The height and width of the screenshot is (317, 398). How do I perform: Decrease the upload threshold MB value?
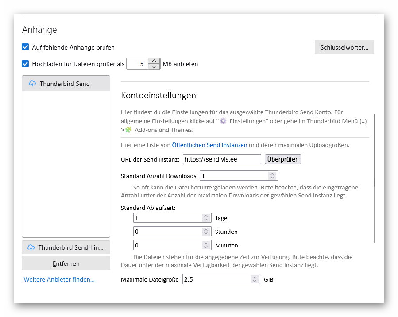point(154,67)
